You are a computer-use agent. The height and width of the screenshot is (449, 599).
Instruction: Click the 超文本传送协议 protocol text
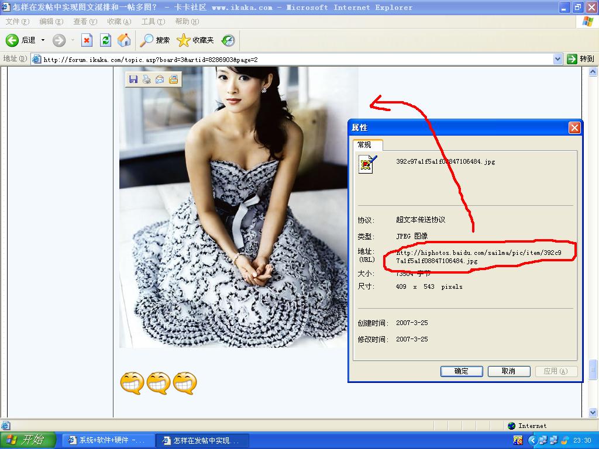421,220
